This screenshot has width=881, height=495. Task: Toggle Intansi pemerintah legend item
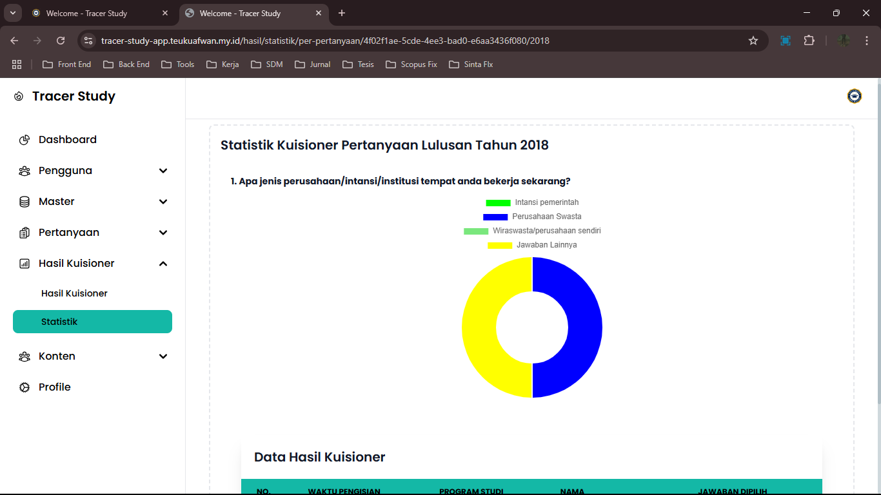[532, 202]
